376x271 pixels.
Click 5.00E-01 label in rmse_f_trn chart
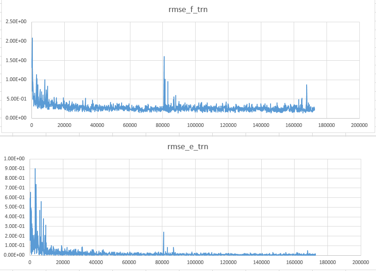point(16,99)
